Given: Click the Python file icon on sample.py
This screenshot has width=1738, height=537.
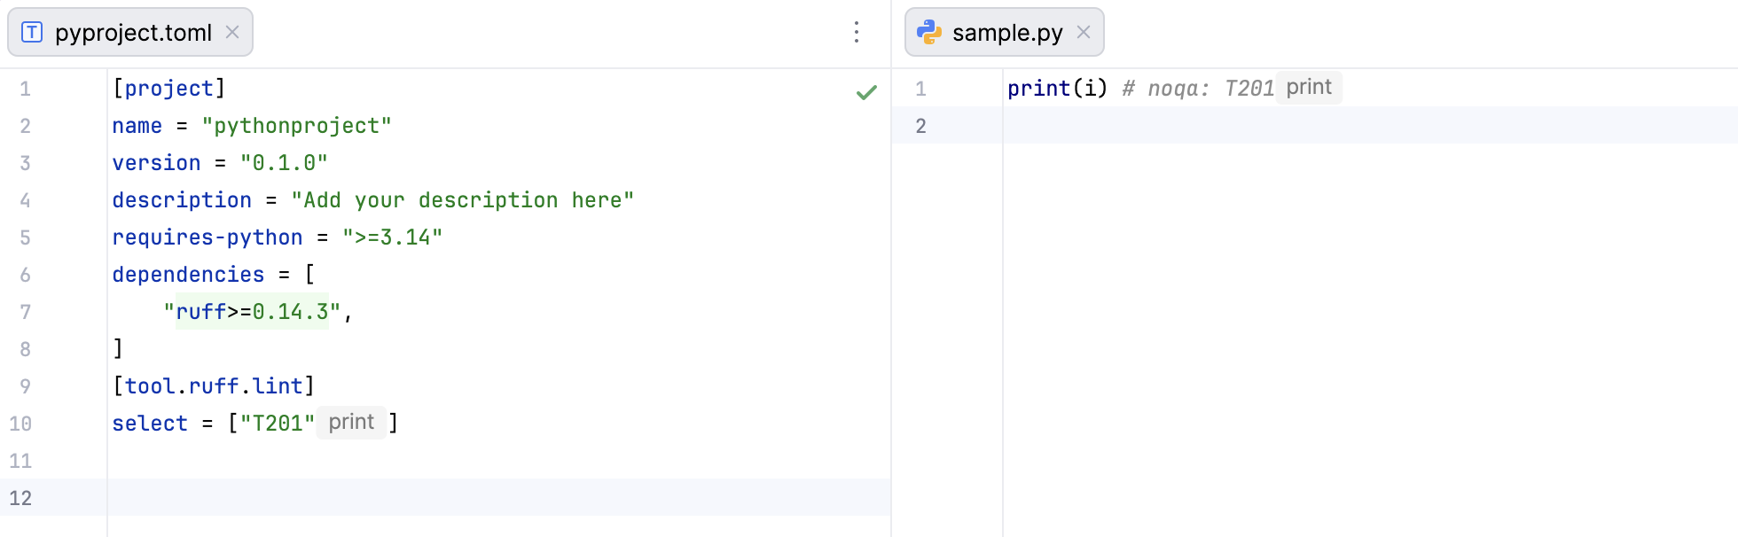Looking at the screenshot, I should click(x=928, y=33).
